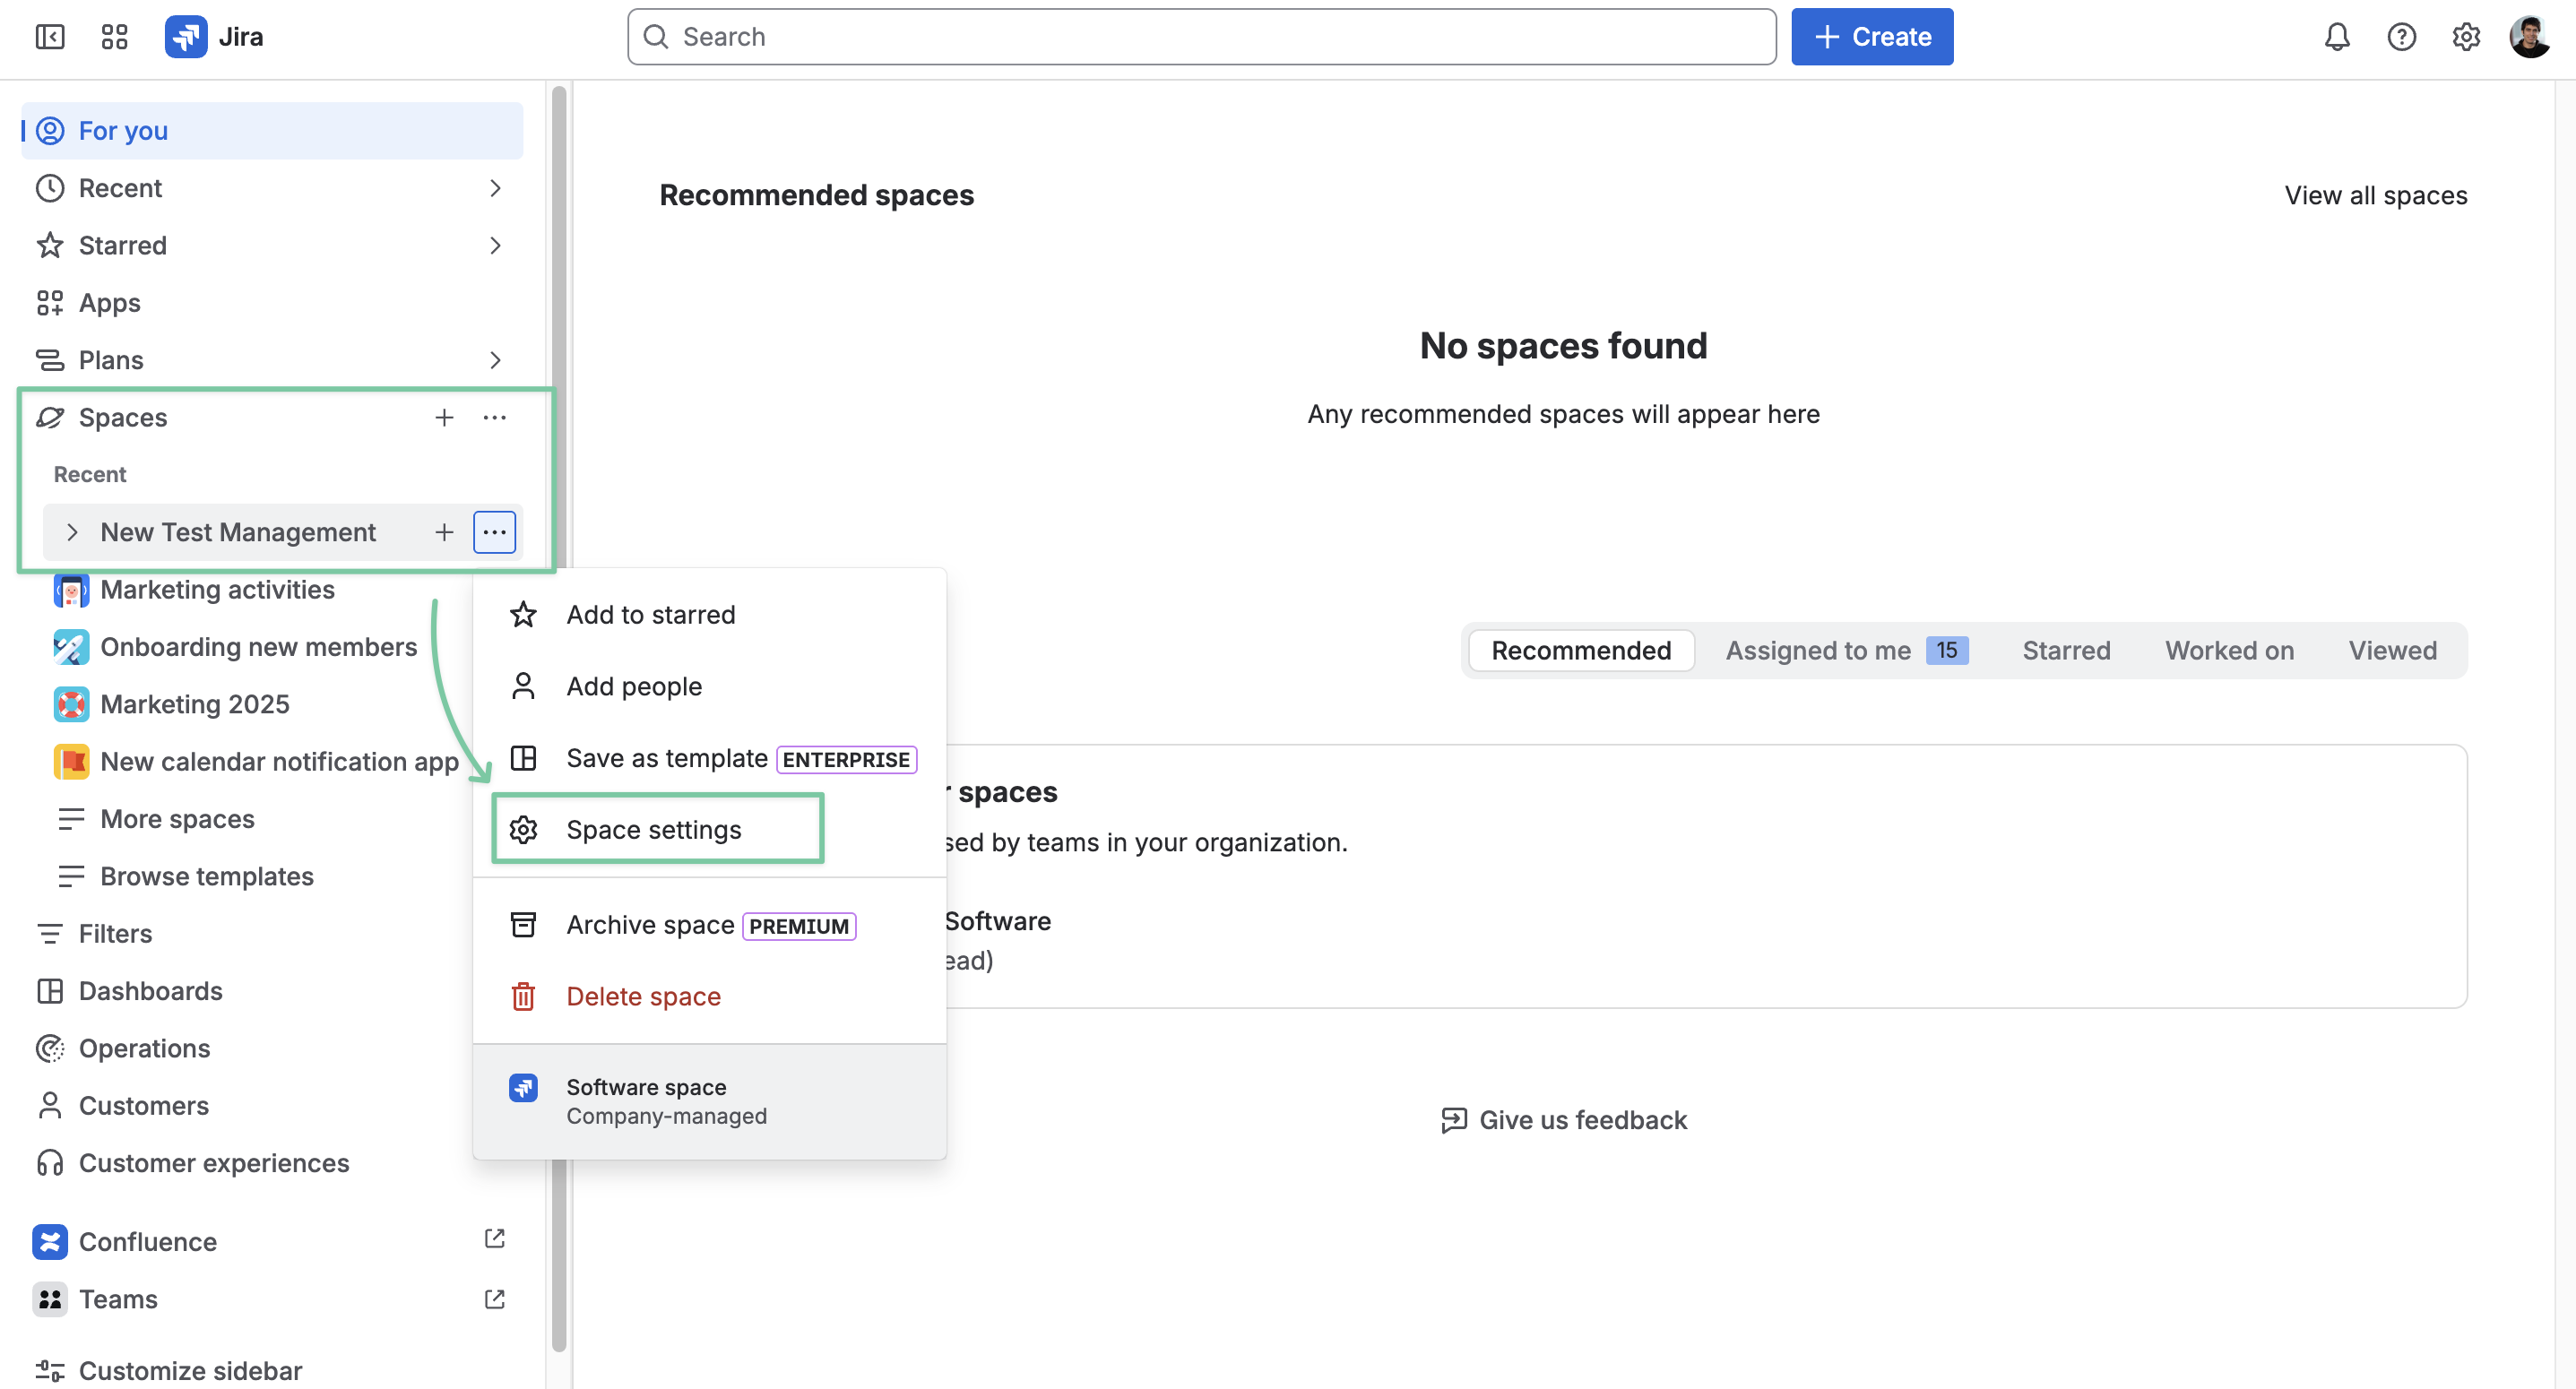Open settings gear in the top bar
Viewport: 2576px width, 1389px height.
(x=2466, y=37)
